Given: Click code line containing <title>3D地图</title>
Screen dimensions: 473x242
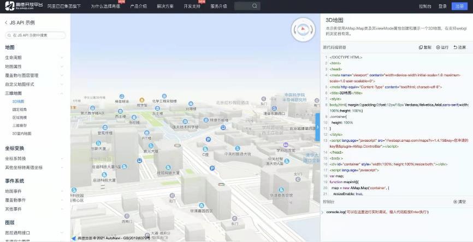Looking at the screenshot, I should pyautogui.click(x=346, y=93).
